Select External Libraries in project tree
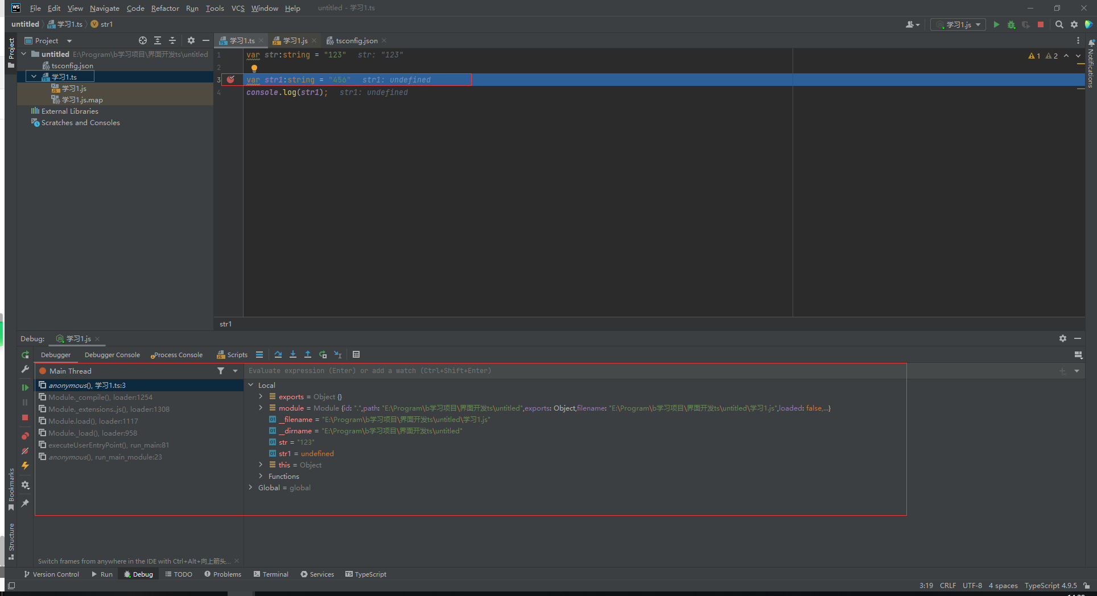The image size is (1097, 596). point(69,111)
